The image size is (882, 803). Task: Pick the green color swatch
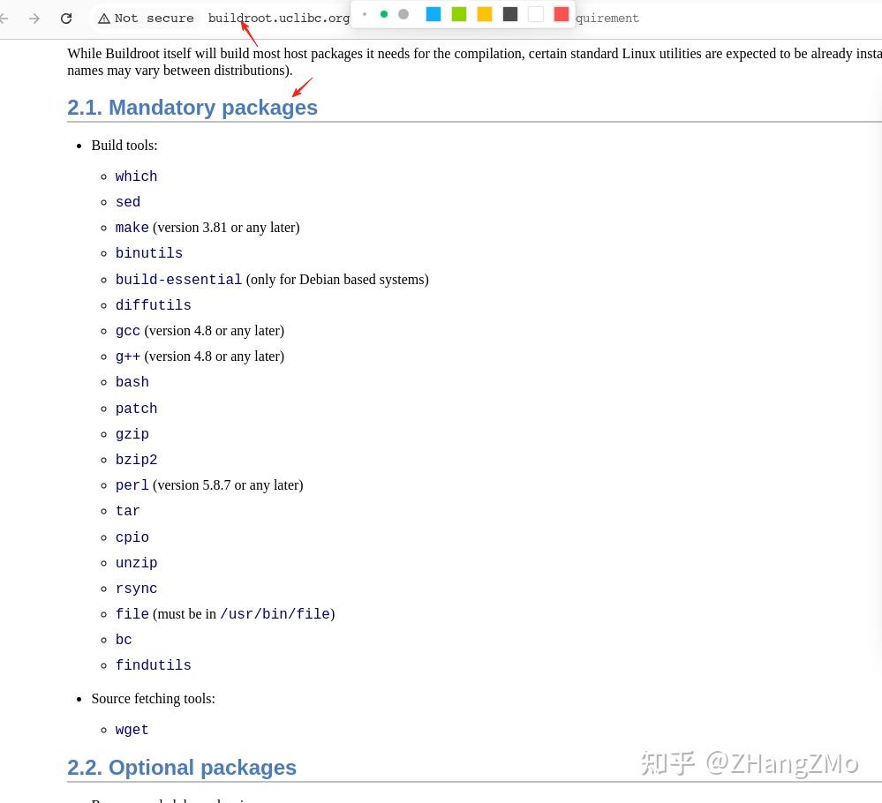(x=459, y=14)
